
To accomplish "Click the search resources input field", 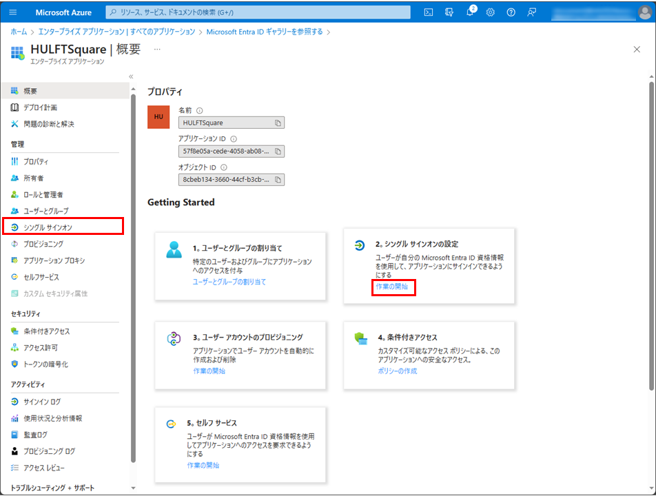I will coord(258,12).
